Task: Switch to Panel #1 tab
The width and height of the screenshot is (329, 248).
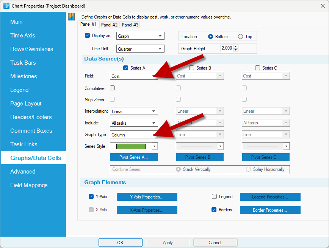Action: click(88, 24)
